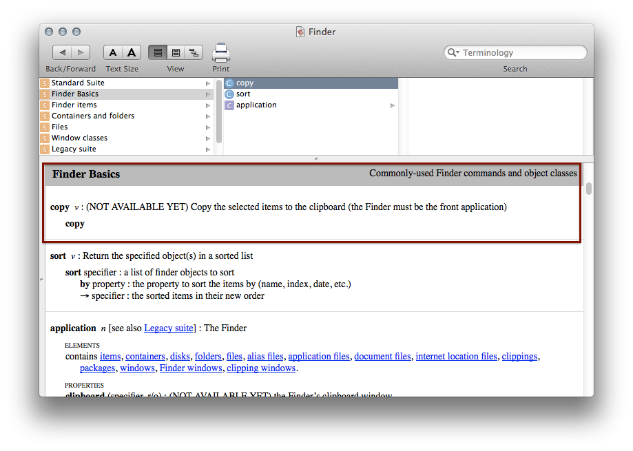Screen dimensions: 633x451
Task: Switch to the icon grid view mode
Action: pyautogui.click(x=176, y=52)
